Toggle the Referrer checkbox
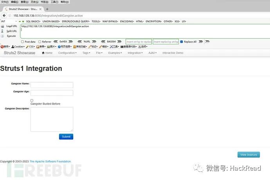 click(40, 42)
